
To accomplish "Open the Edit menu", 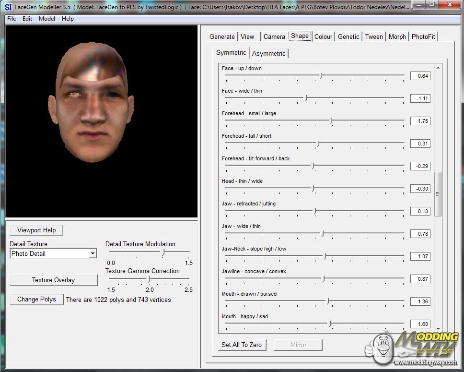I will [x=27, y=19].
